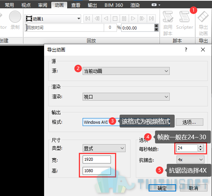Image resolution: width=212 pixels, height=196 pixels.
Task: Open the 抗锯齿 4x dropdown
Action: pos(190,160)
